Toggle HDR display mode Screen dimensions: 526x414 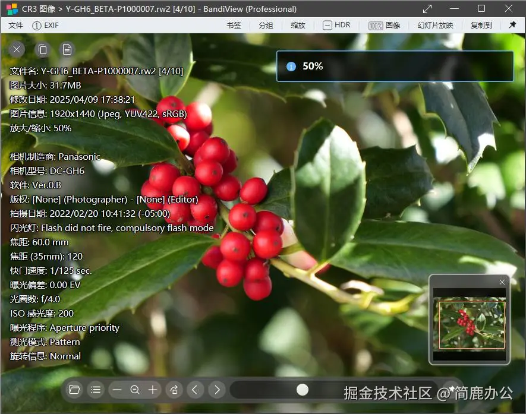(x=336, y=25)
